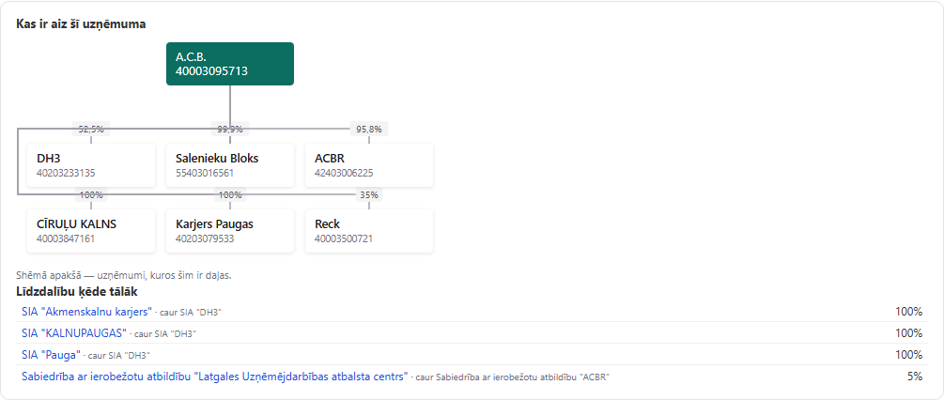The height and width of the screenshot is (400, 944).
Task: Open the ACBR company card
Action: tap(369, 165)
